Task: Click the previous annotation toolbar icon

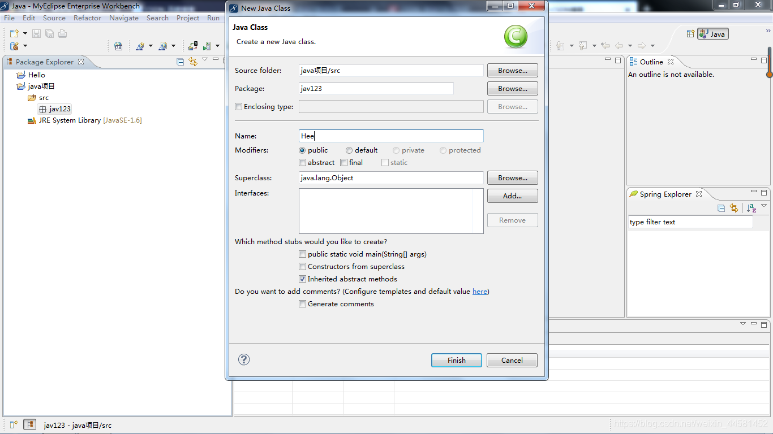Action: [x=582, y=46]
